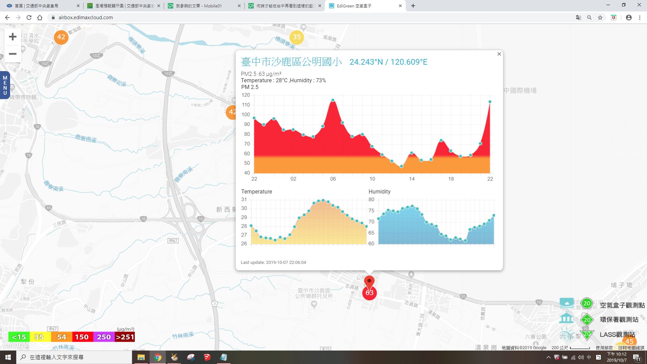
Task: Click the <15 green legend swatch
Action: (19, 337)
